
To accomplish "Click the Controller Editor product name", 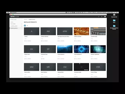I will pyautogui.click(x=94, y=37).
